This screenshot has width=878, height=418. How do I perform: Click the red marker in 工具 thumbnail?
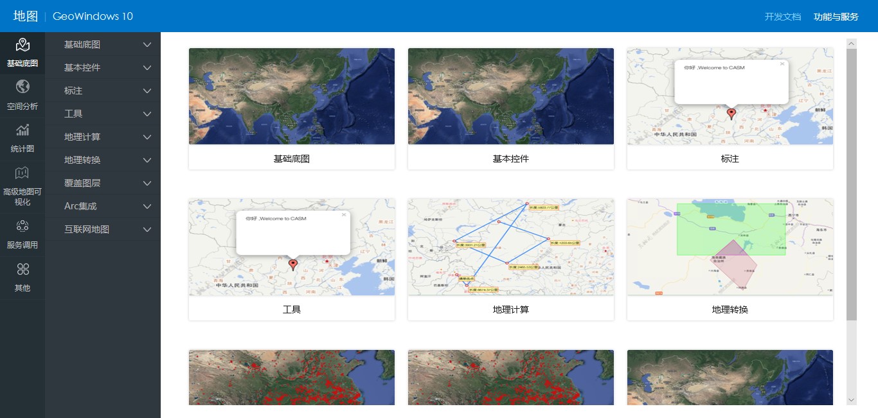coord(293,265)
